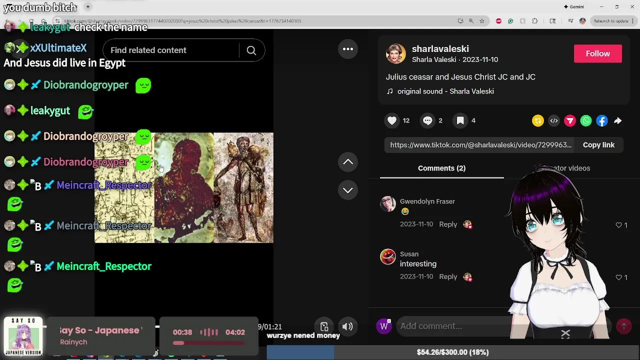This screenshot has height=360, width=640.
Task: Repost the video with the yellow icon
Action: click(x=538, y=120)
